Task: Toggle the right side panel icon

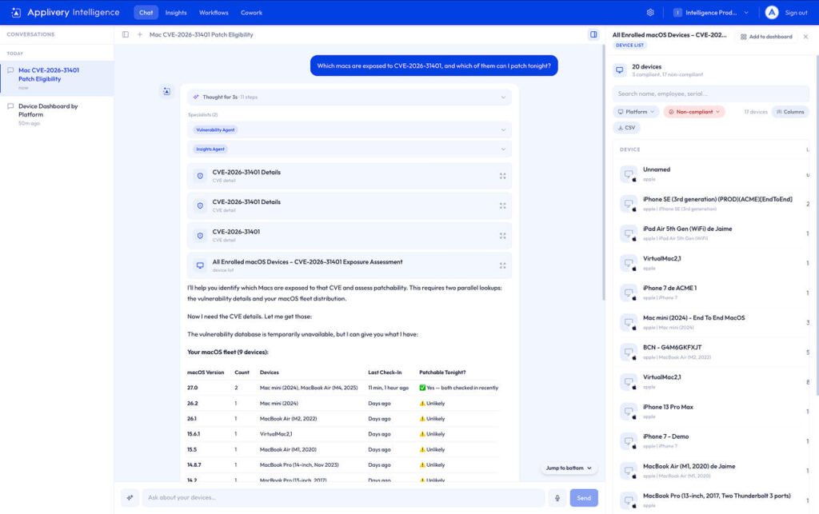Action: [593, 34]
